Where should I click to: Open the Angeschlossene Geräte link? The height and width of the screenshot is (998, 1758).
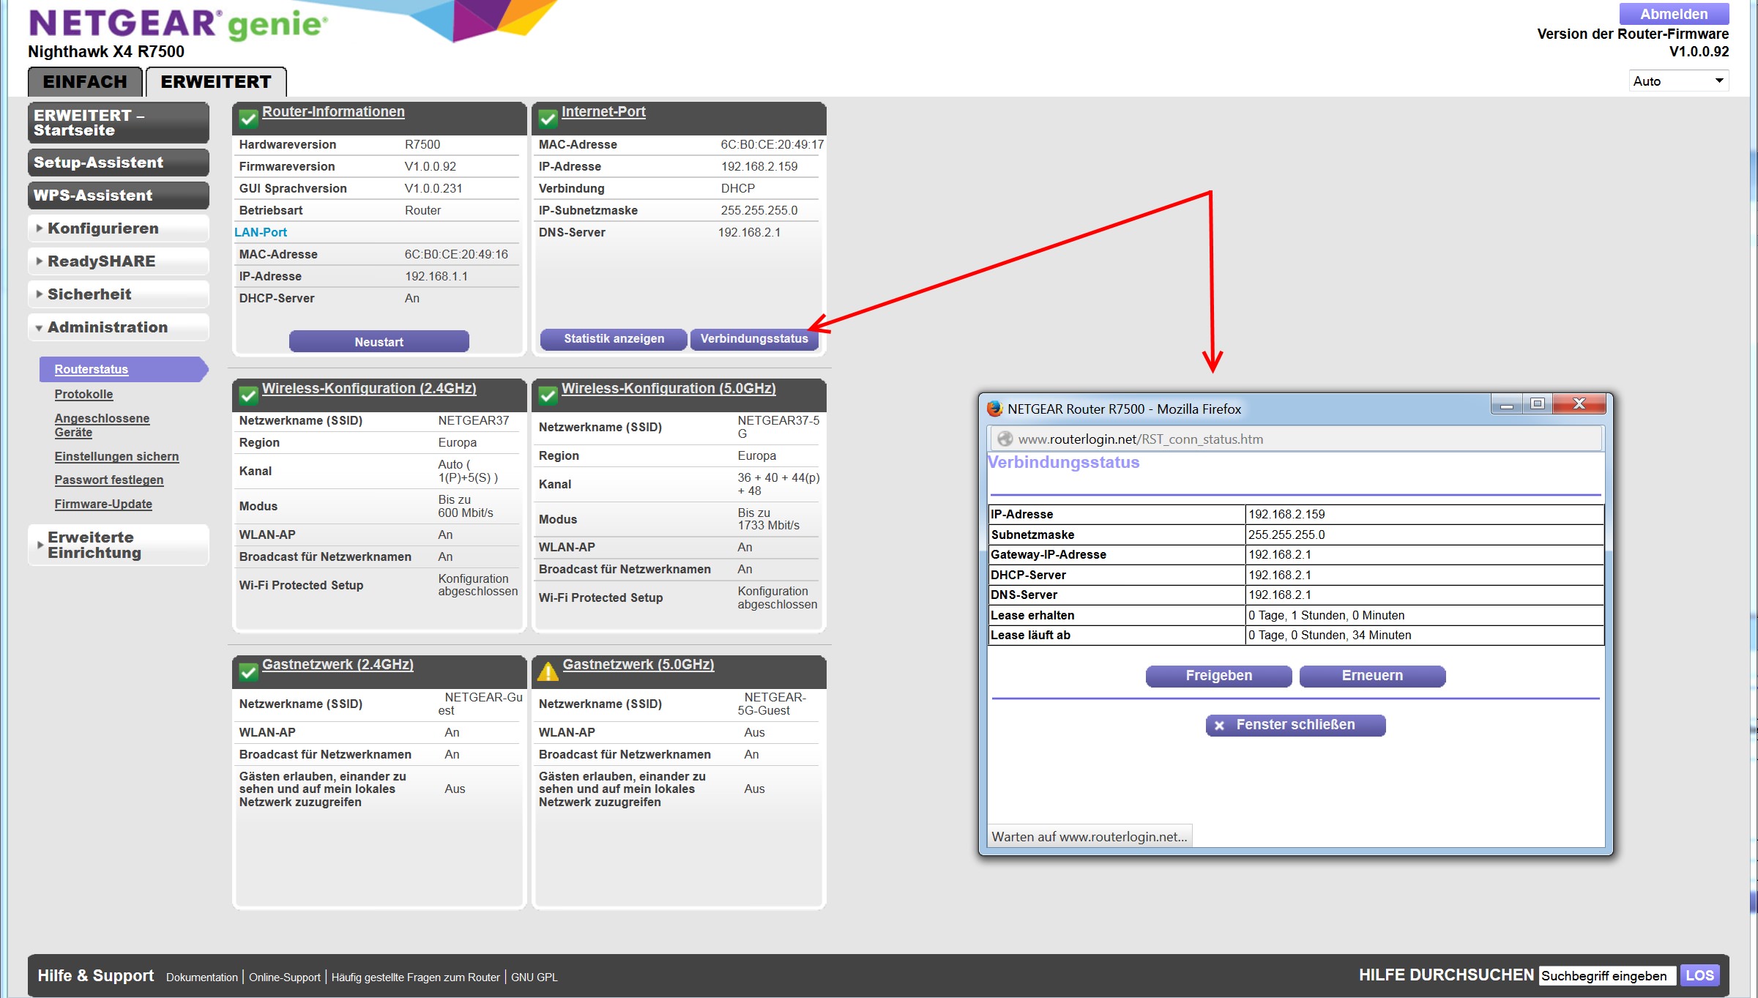tap(102, 425)
